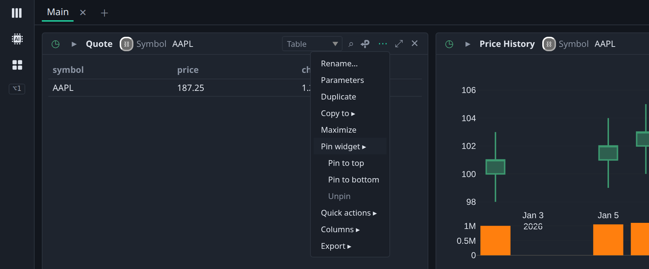Expand the Export submenu

[350, 246]
